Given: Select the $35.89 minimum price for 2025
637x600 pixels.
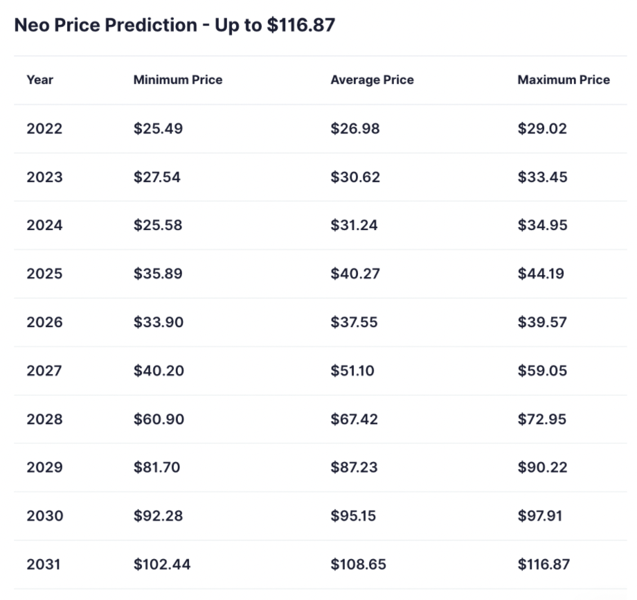Looking at the screenshot, I should tap(158, 274).
